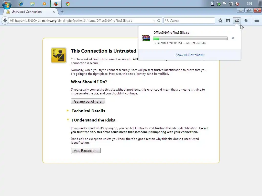Click the green download progress bar
Screen dimensions: 262x196
(x=190, y=39)
